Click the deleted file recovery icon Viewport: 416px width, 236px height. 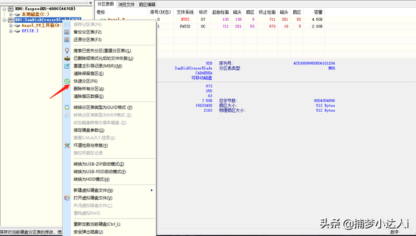point(67,58)
